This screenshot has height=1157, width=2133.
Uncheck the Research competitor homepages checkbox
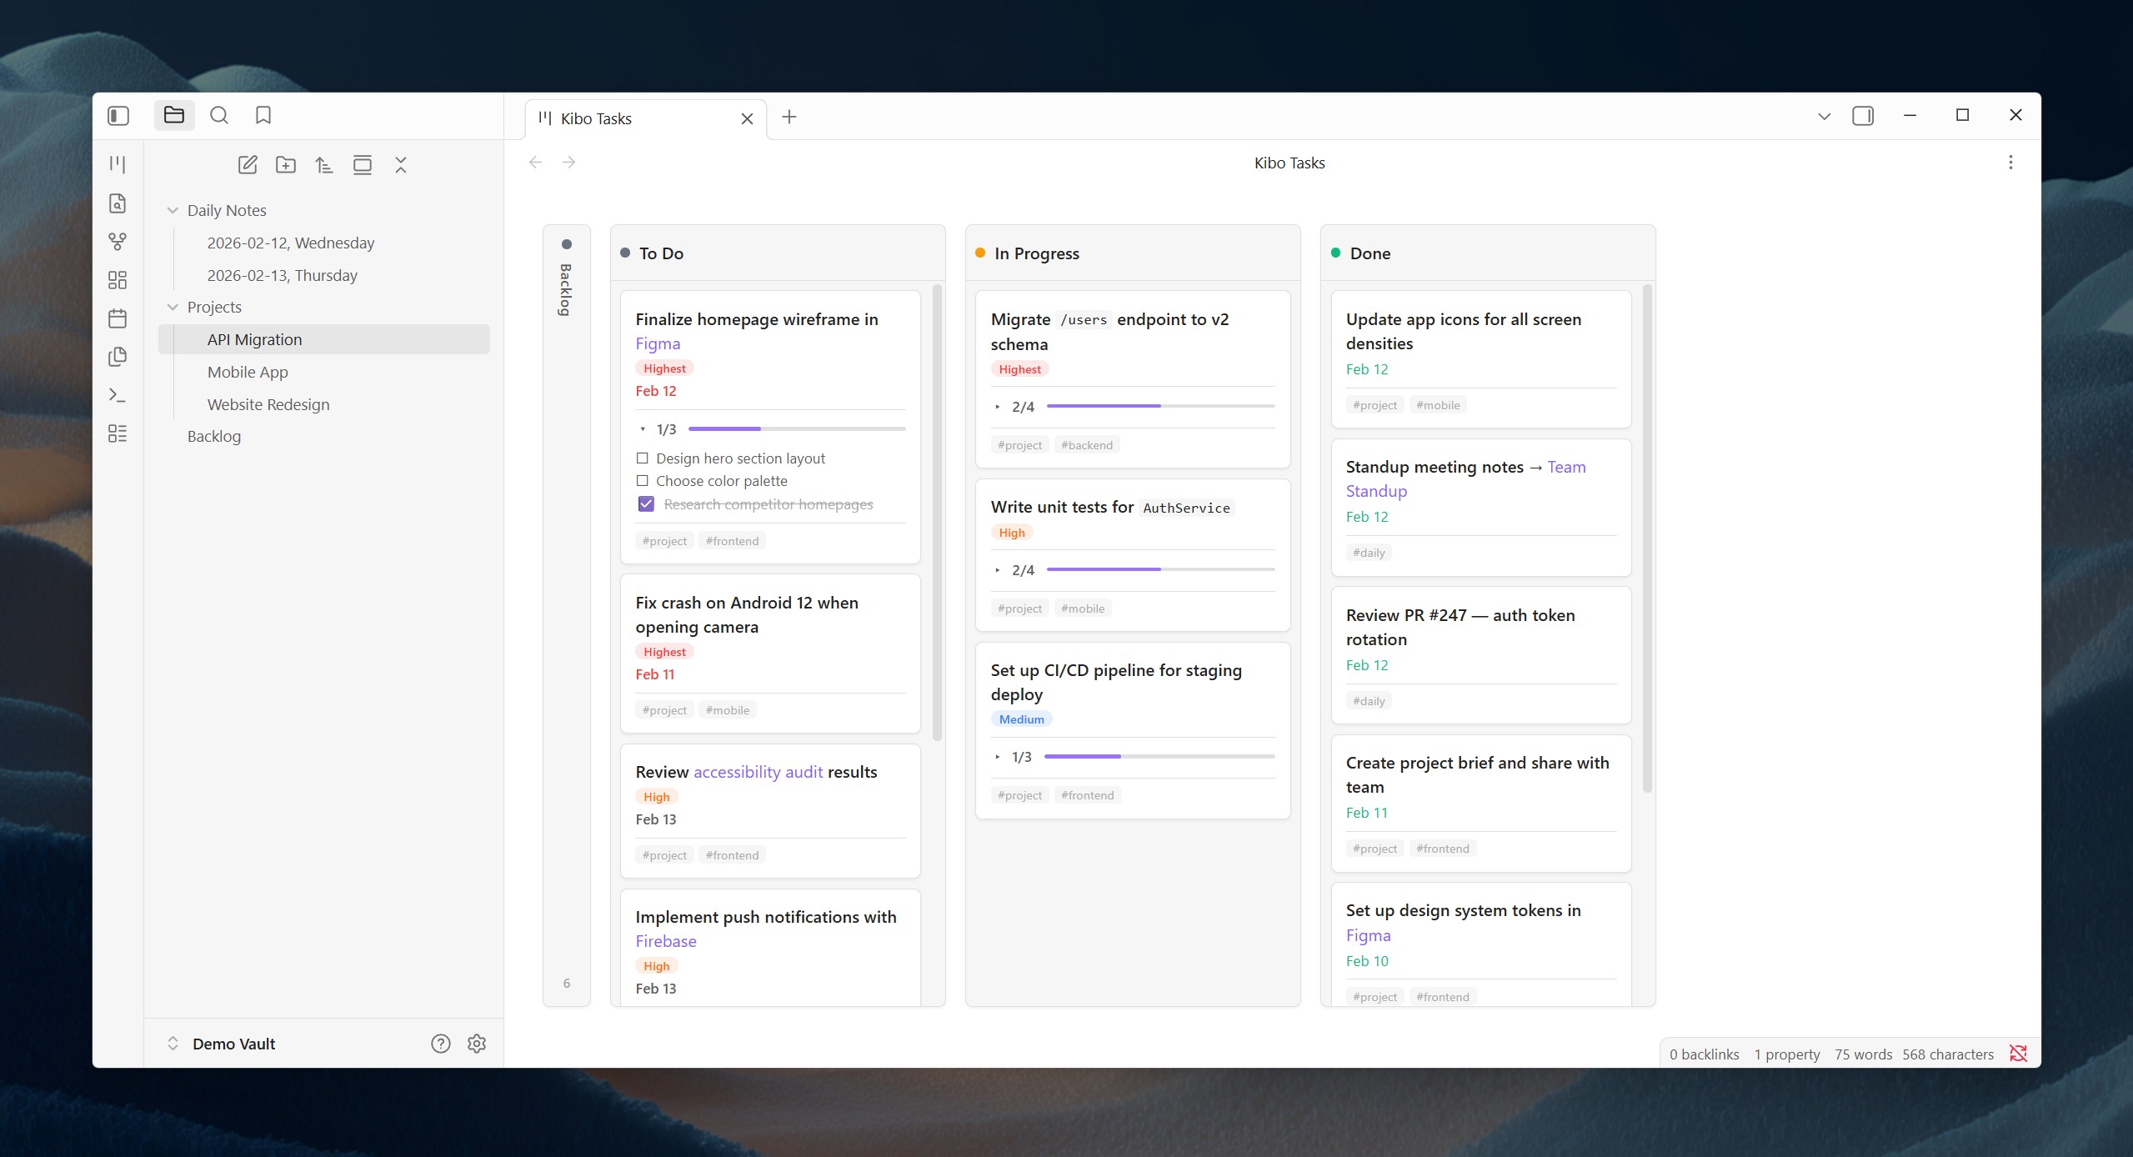(646, 504)
